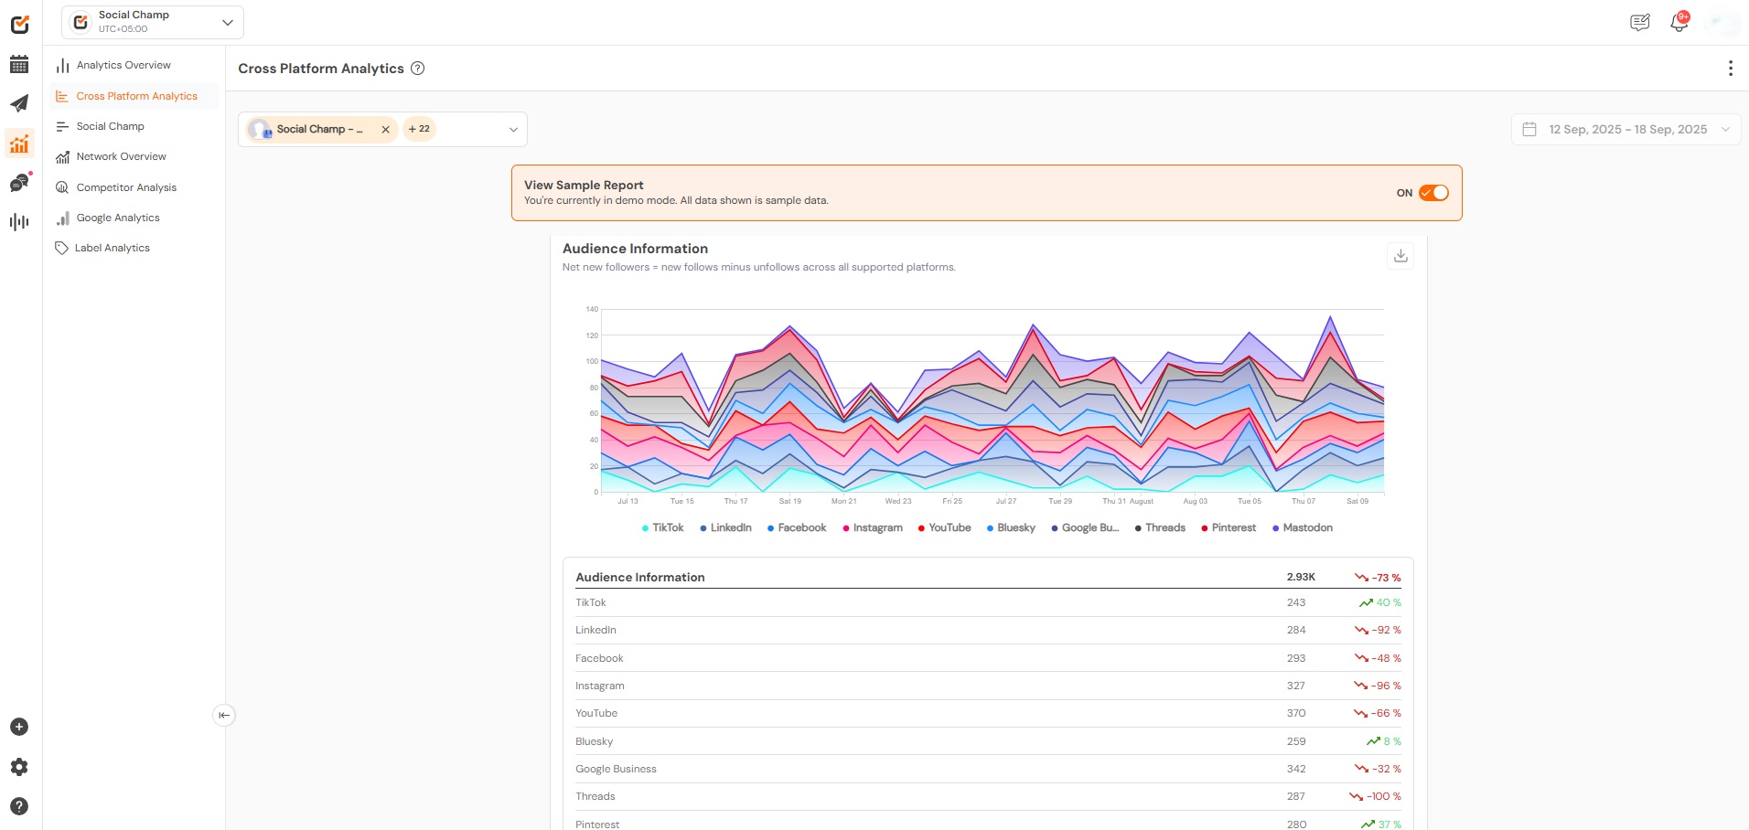The image size is (1749, 830).
Task: Open the notifications bell icon
Action: tap(1679, 22)
